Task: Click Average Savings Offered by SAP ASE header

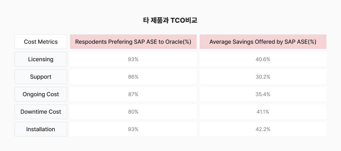Action: 263,42
